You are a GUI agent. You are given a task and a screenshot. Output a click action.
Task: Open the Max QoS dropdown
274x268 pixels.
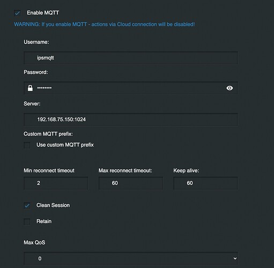point(131,258)
